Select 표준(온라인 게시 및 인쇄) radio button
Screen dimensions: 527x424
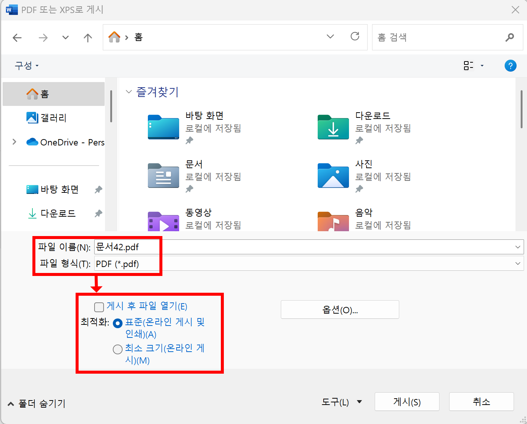[x=118, y=323]
